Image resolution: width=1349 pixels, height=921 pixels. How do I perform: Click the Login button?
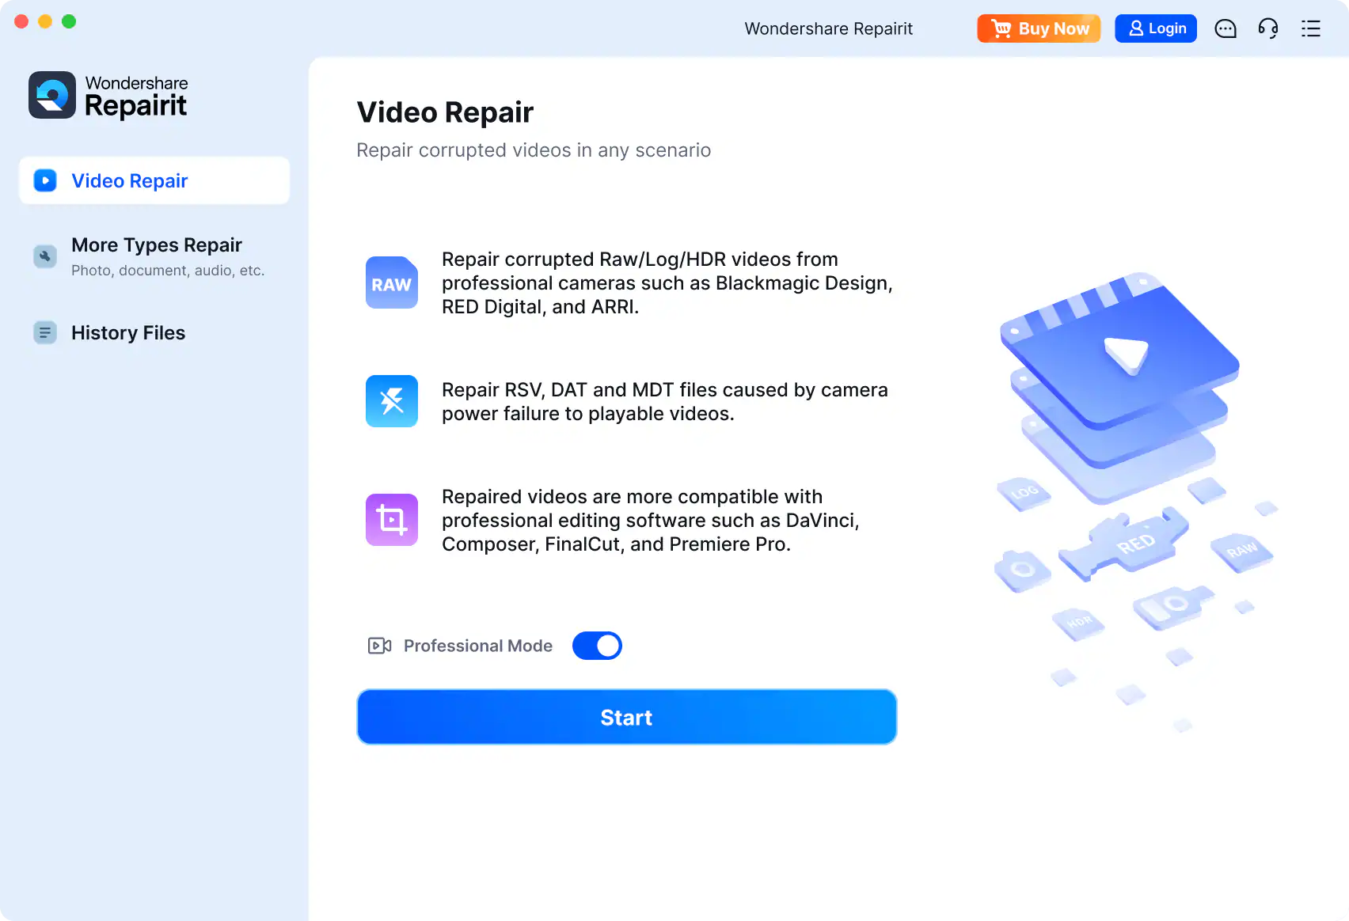(1156, 28)
